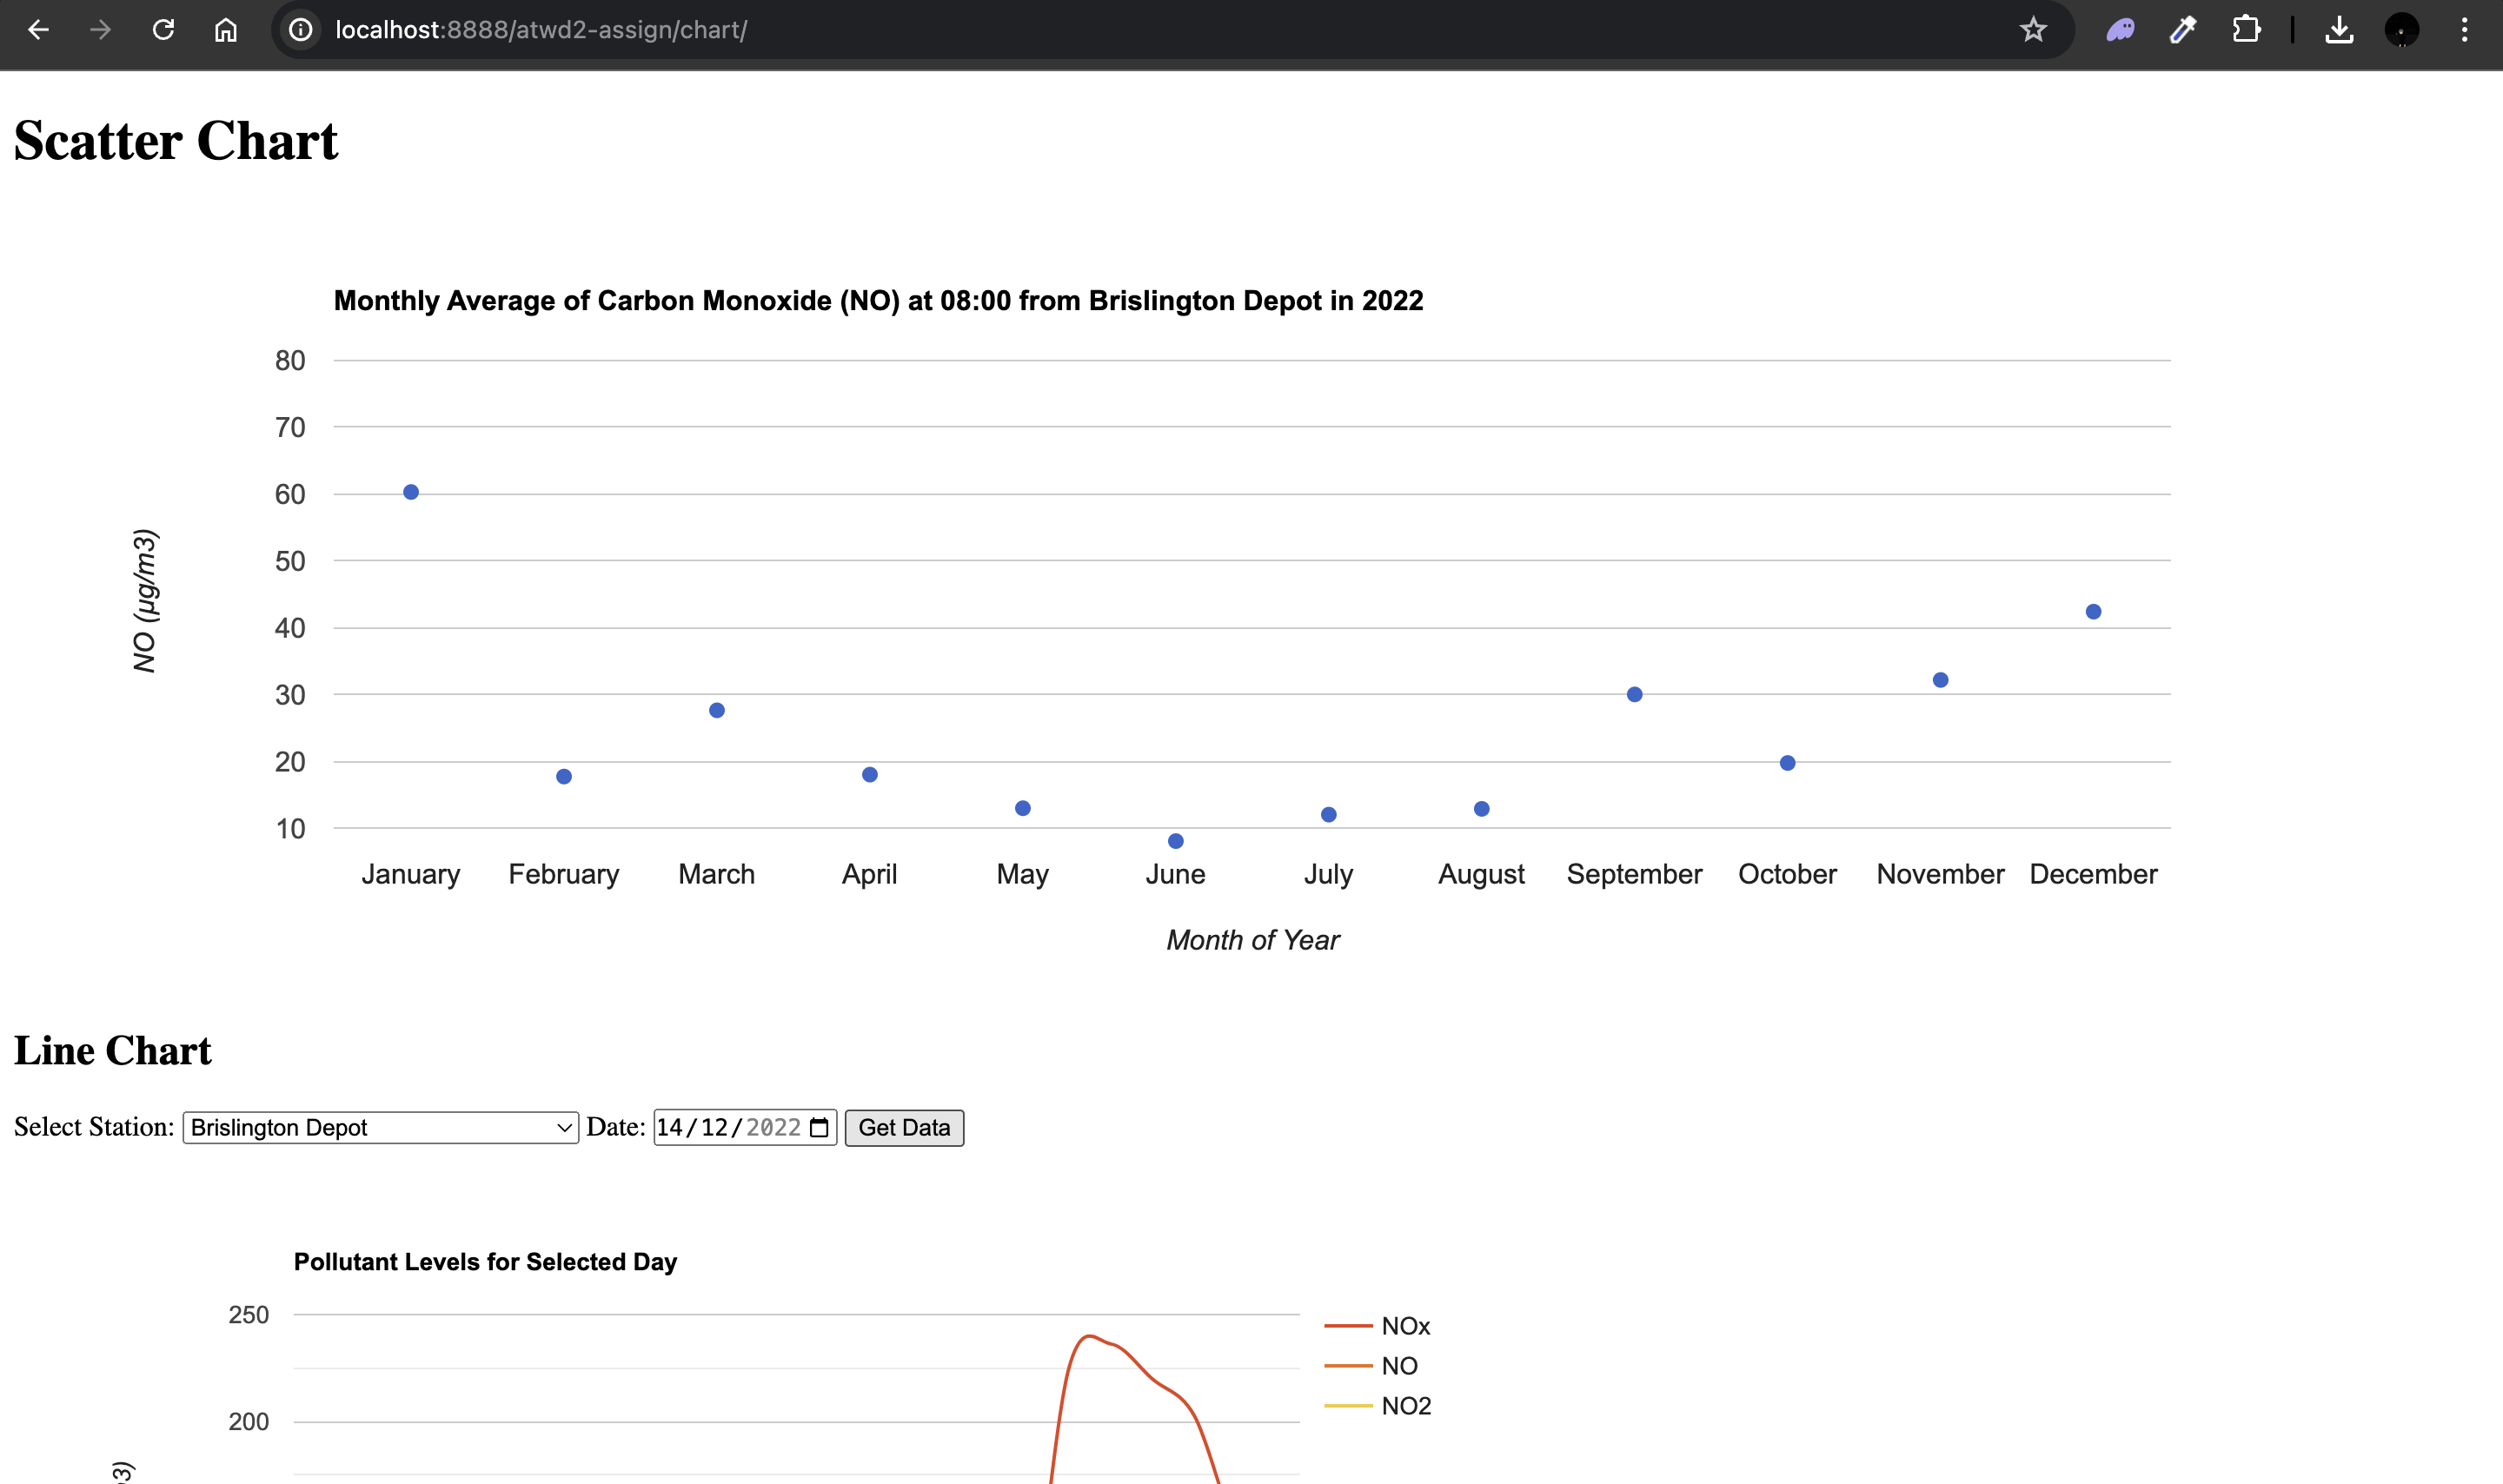
Task: Open the purple ghost extension icon
Action: (2120, 30)
